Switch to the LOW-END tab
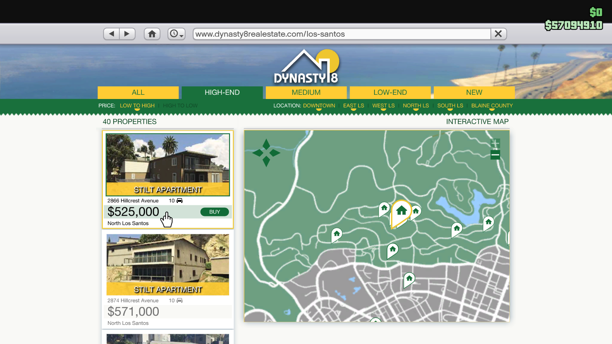Viewport: 612px width, 344px height. [390, 92]
